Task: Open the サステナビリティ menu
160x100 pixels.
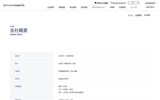Action: (x=98, y=7)
